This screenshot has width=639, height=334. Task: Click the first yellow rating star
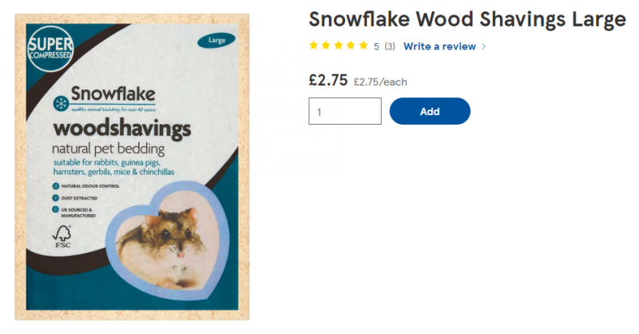click(x=314, y=46)
